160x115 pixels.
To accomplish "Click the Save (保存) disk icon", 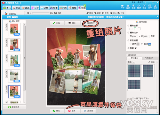I will 128,6.
